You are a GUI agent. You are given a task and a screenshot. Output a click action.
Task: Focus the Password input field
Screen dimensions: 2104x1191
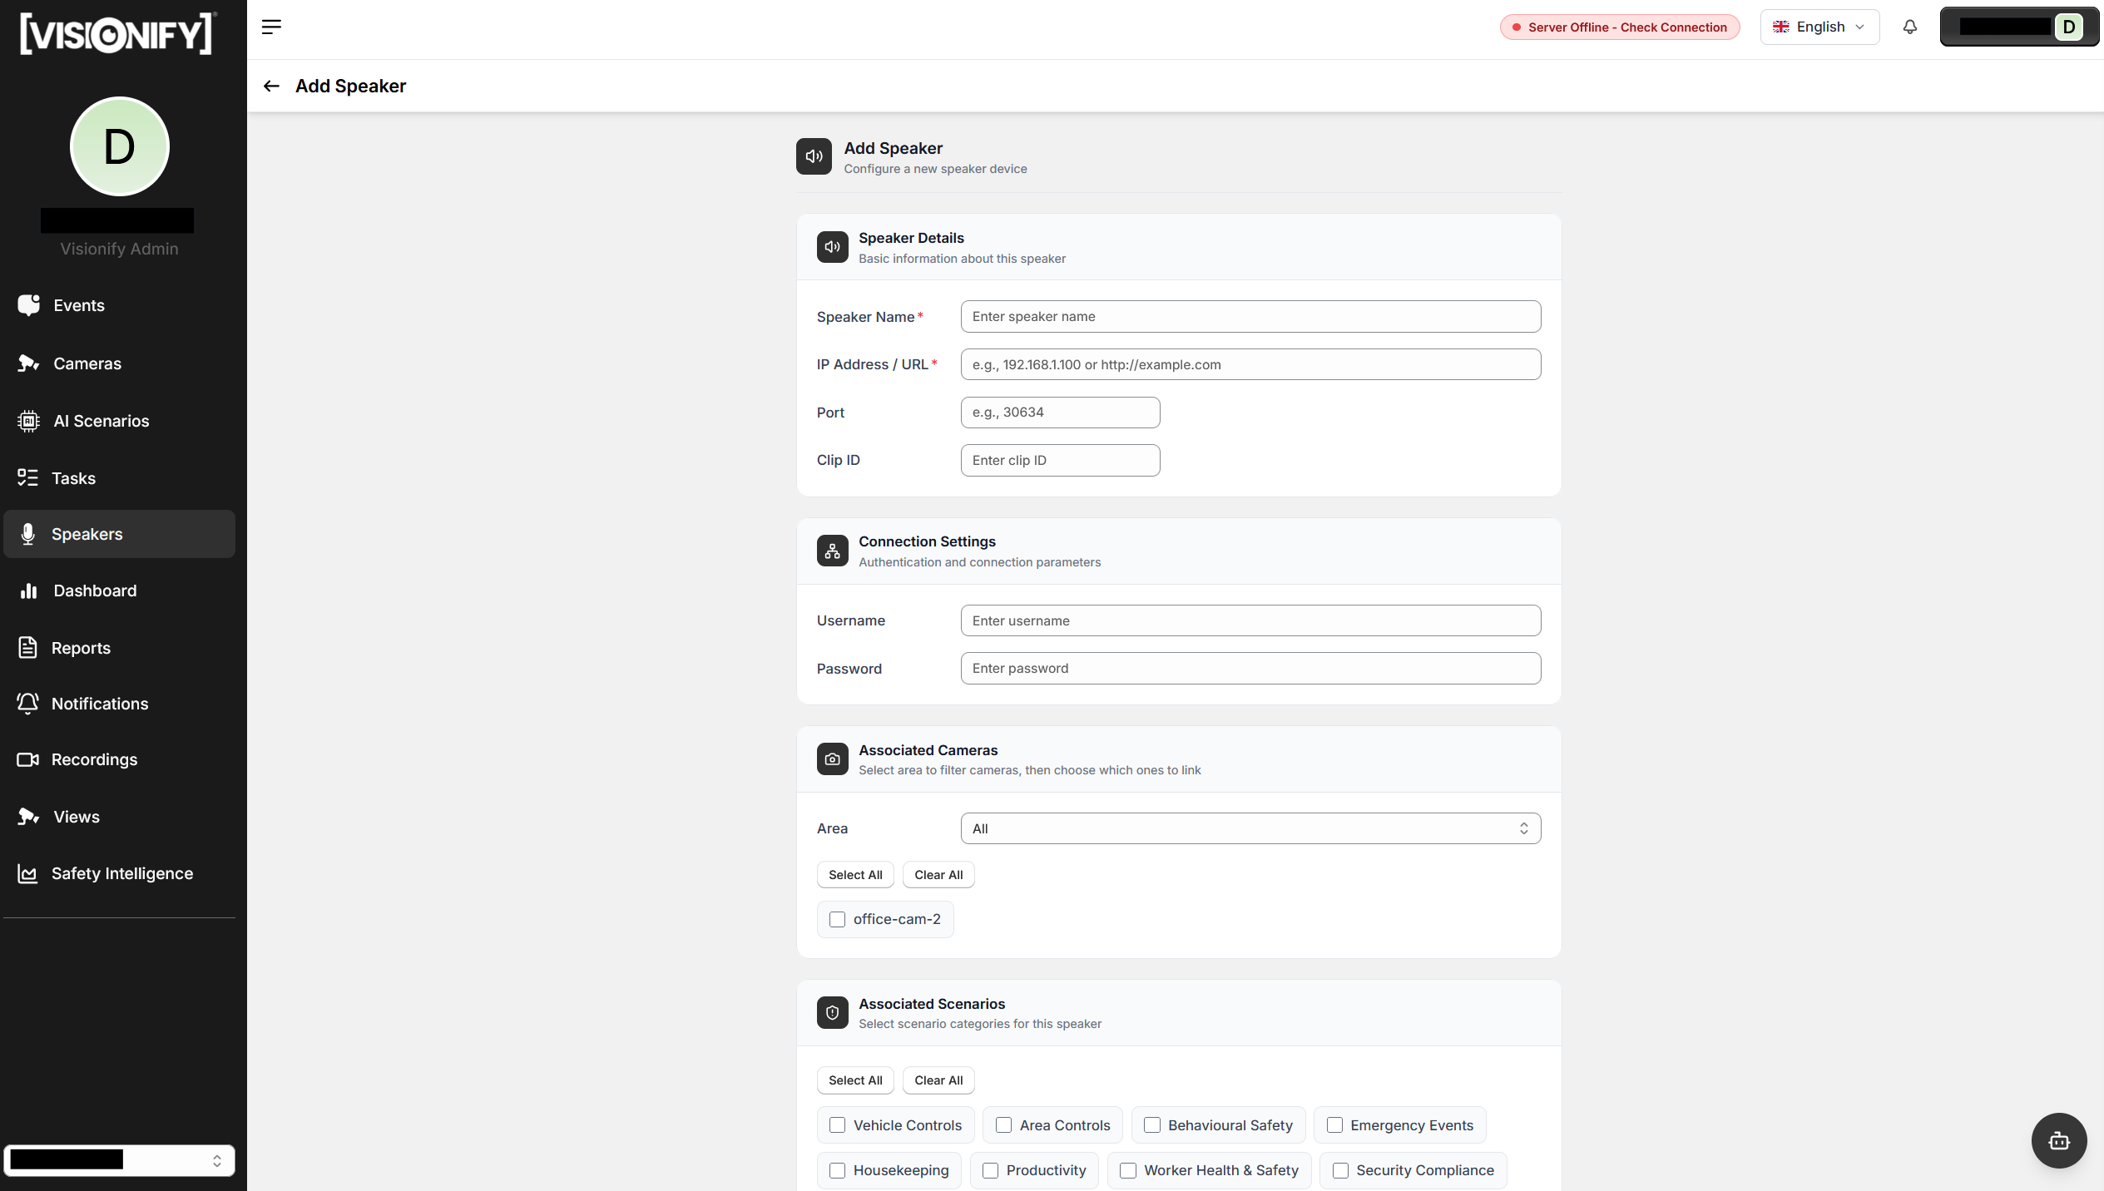click(x=1250, y=668)
